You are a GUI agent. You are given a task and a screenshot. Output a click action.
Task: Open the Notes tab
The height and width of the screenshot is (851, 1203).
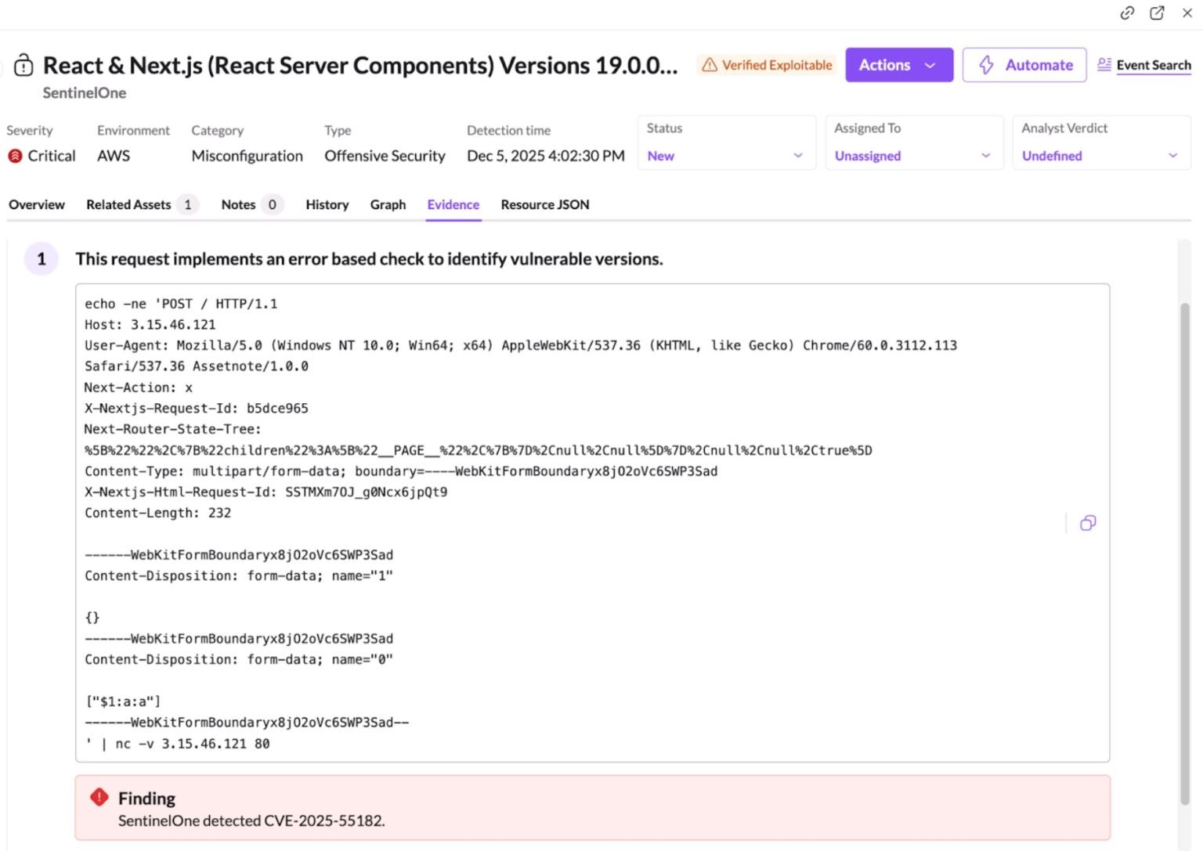tap(238, 204)
